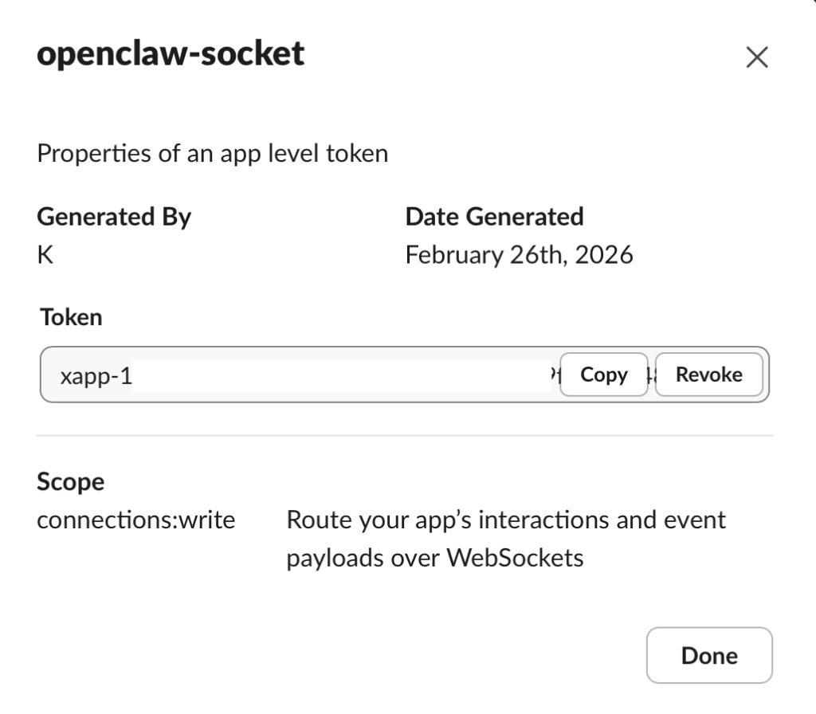Click the token text starting with xapp-1
The image size is (816, 714).
[x=96, y=375]
